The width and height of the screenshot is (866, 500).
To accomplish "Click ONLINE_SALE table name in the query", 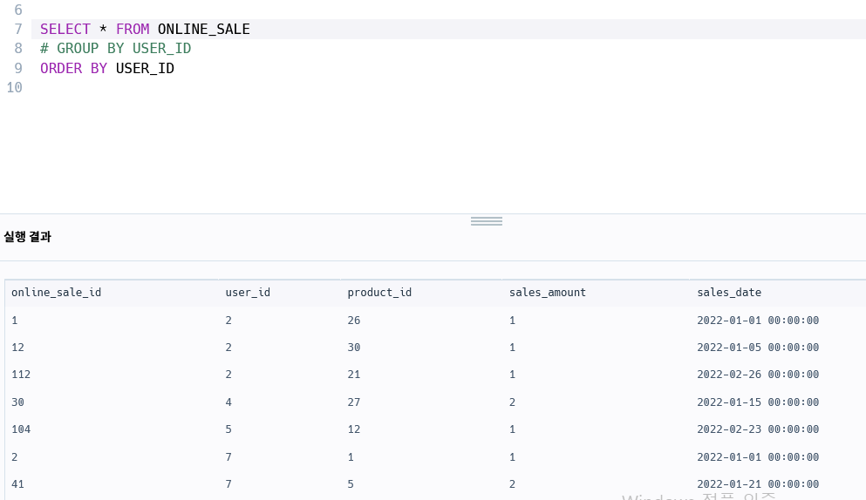I will pyautogui.click(x=204, y=30).
